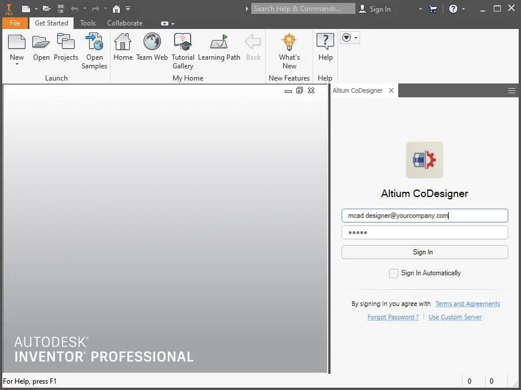Click the Use Custom Server link
This screenshot has height=390, width=521.
455,317
